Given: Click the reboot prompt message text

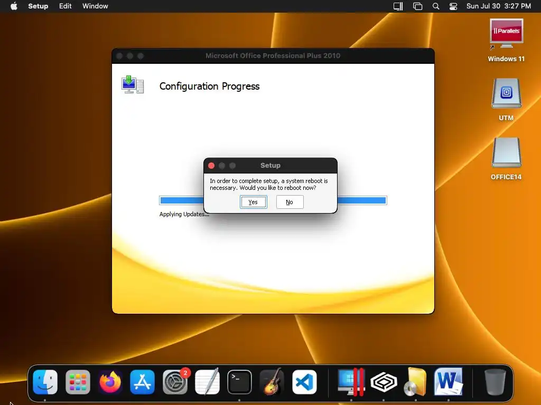Looking at the screenshot, I should (269, 184).
